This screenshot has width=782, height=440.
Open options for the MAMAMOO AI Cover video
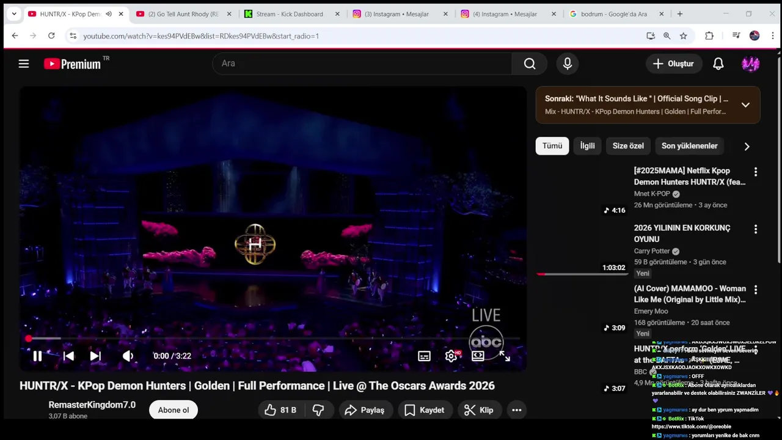point(756,290)
